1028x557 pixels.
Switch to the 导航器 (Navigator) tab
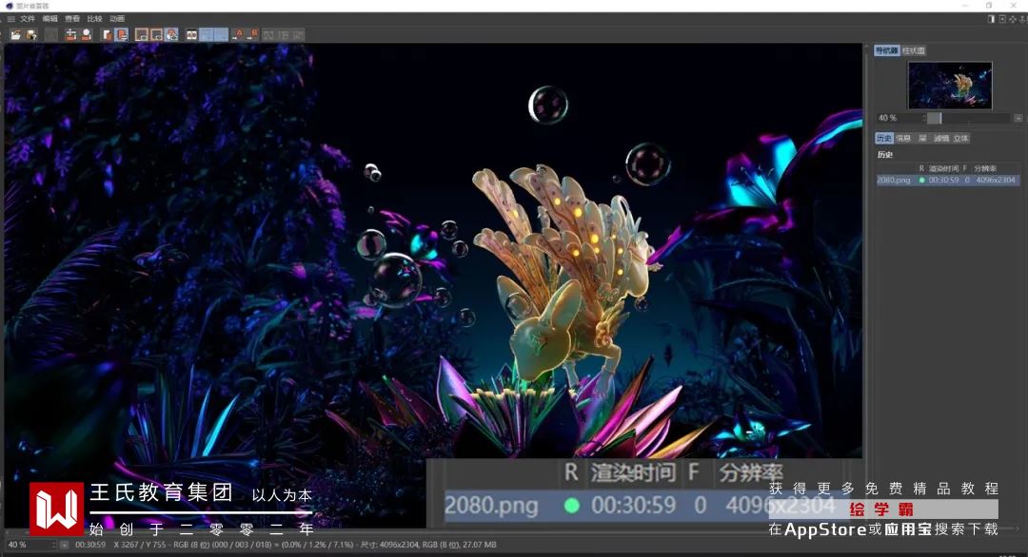[x=886, y=50]
